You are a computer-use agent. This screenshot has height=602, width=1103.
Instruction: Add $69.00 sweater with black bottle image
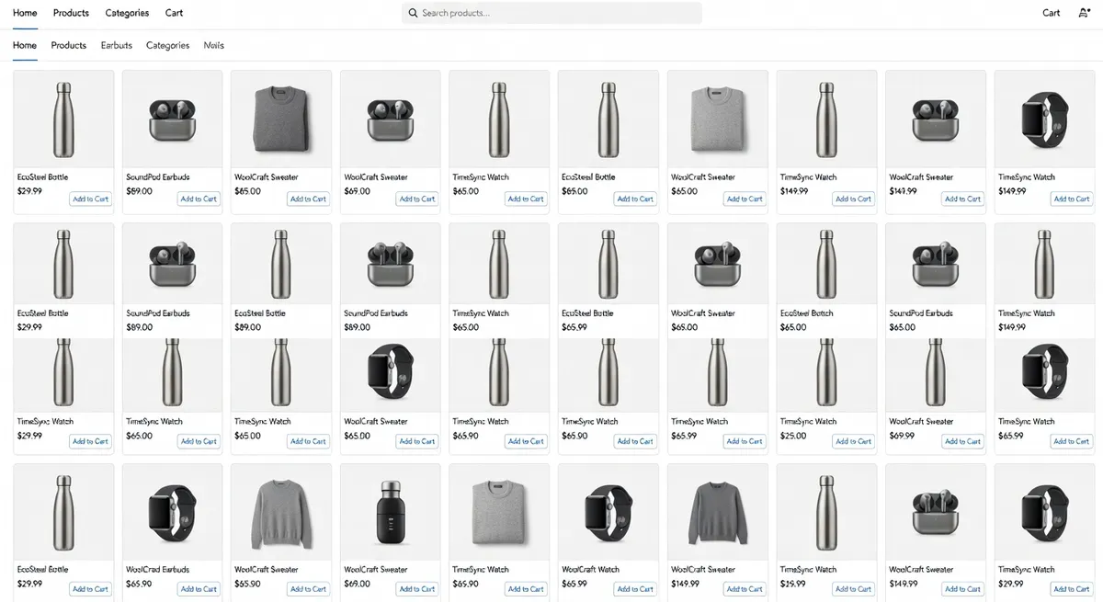tap(417, 589)
